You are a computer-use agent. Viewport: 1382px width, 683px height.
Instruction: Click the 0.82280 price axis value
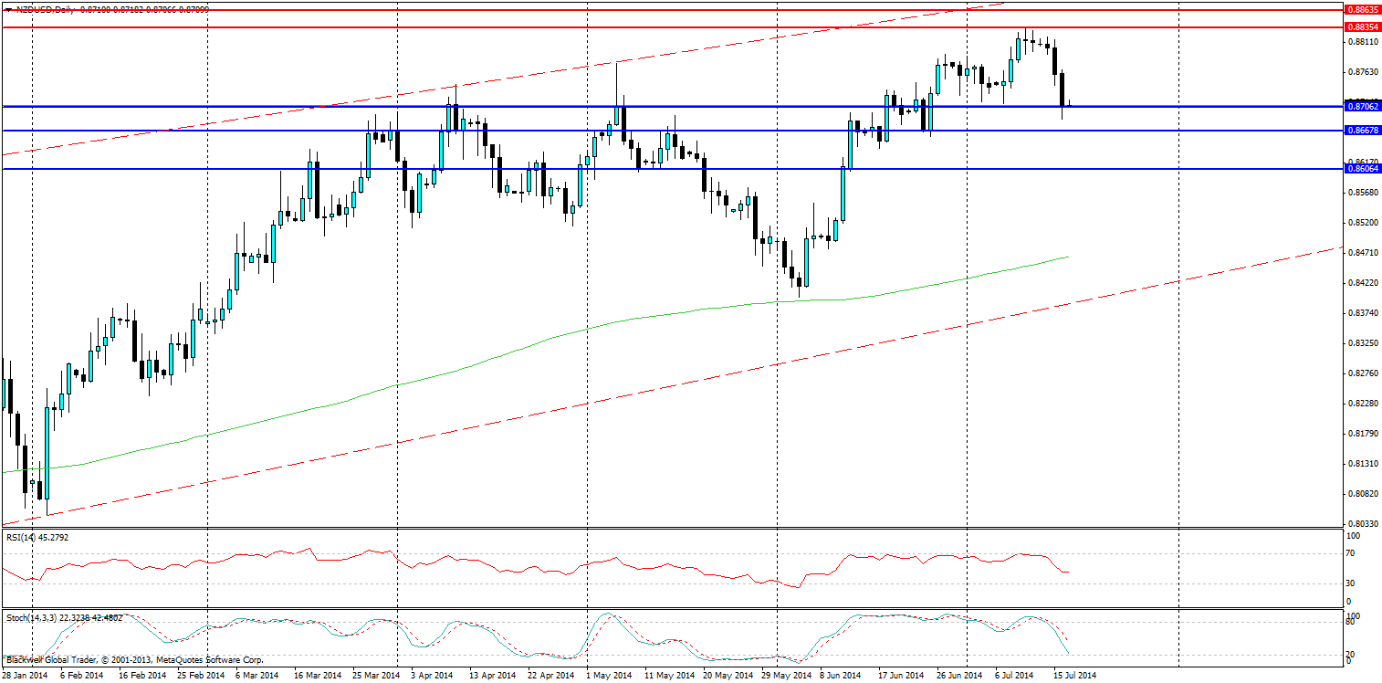(1362, 404)
